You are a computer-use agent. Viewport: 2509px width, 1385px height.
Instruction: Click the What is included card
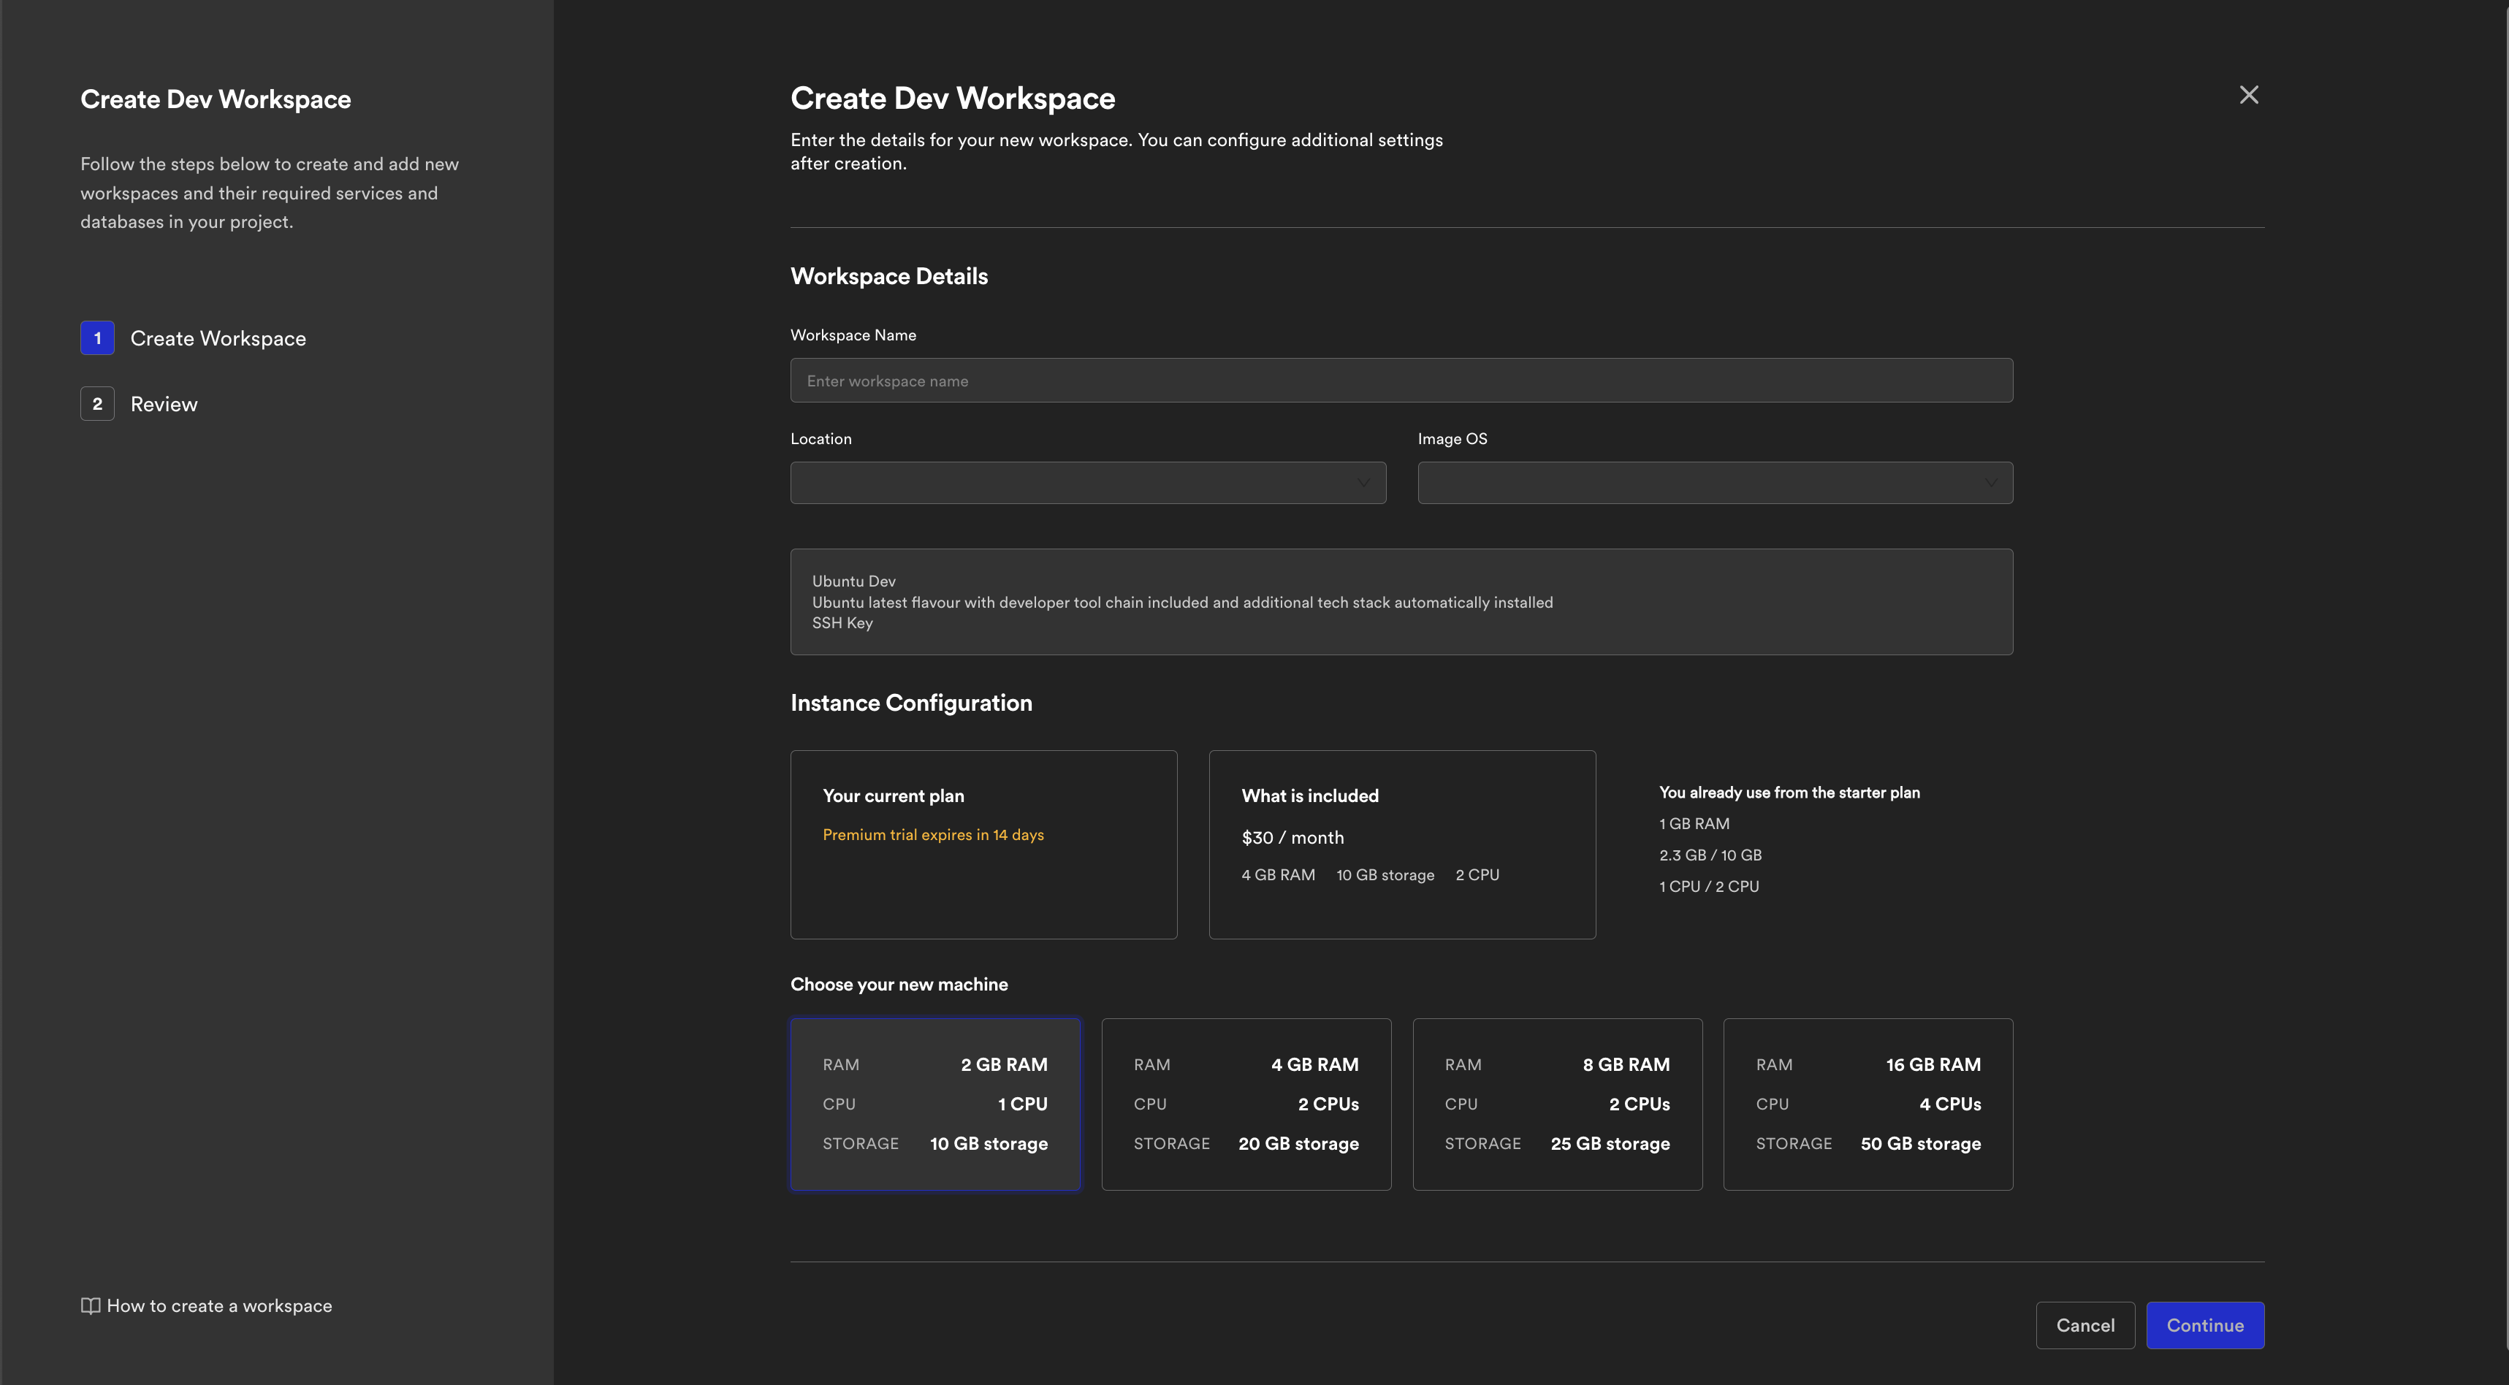coord(1401,844)
